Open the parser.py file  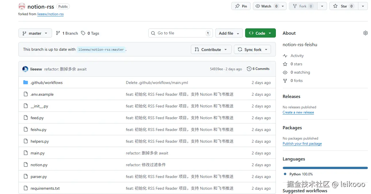39,177
